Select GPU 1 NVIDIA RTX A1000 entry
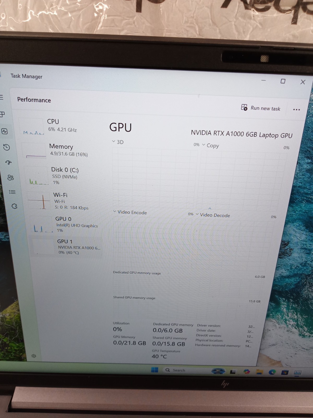The image size is (313, 418). click(67, 247)
